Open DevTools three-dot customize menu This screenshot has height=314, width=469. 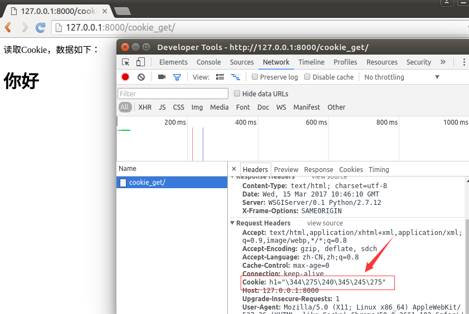coord(464,62)
